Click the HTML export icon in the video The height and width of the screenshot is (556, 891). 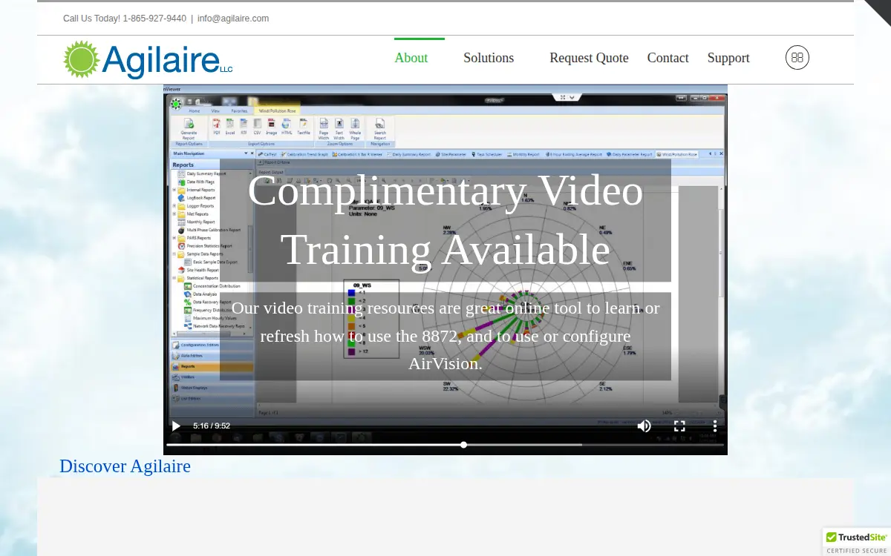[x=287, y=126]
